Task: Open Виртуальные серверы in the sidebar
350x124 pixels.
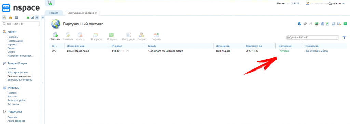Action: (19, 80)
